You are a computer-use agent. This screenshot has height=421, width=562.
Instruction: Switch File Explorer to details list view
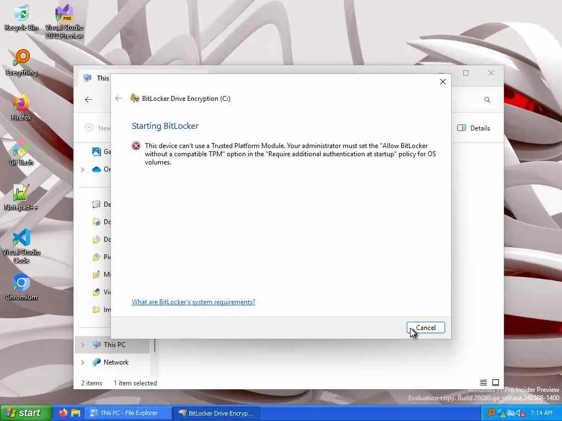click(483, 383)
